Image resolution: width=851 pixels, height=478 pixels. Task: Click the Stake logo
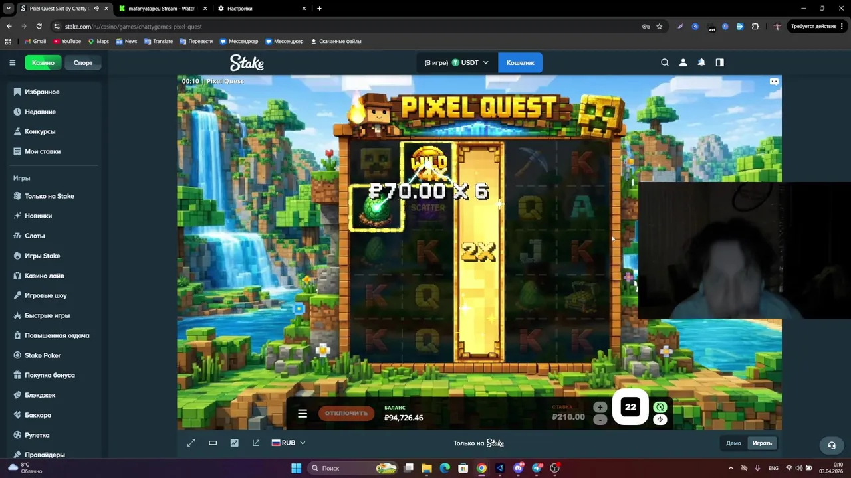(x=247, y=63)
